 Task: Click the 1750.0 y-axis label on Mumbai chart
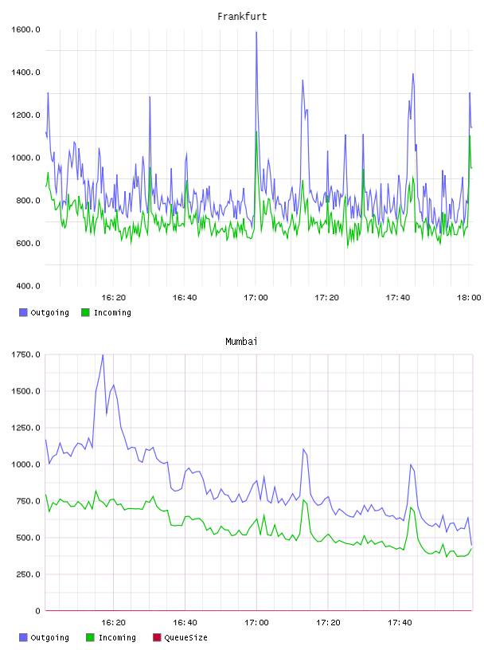(x=25, y=354)
